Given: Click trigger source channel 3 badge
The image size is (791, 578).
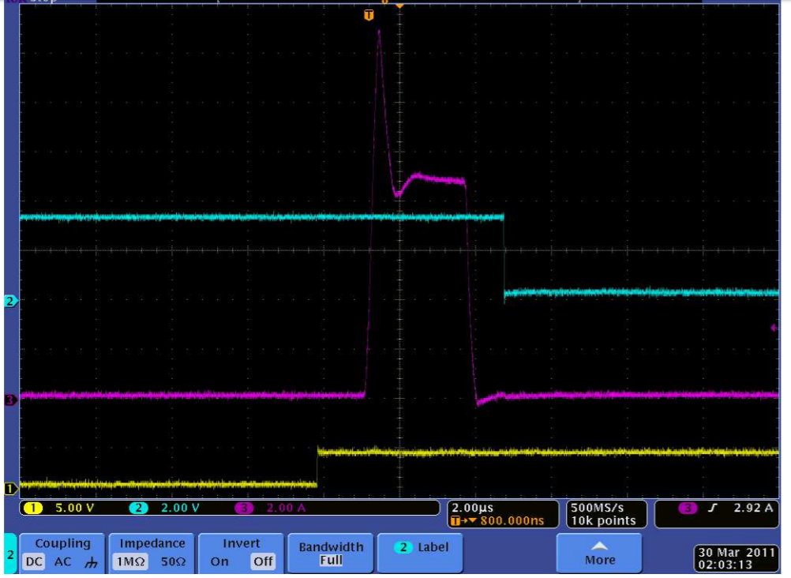Looking at the screenshot, I should tap(687, 508).
